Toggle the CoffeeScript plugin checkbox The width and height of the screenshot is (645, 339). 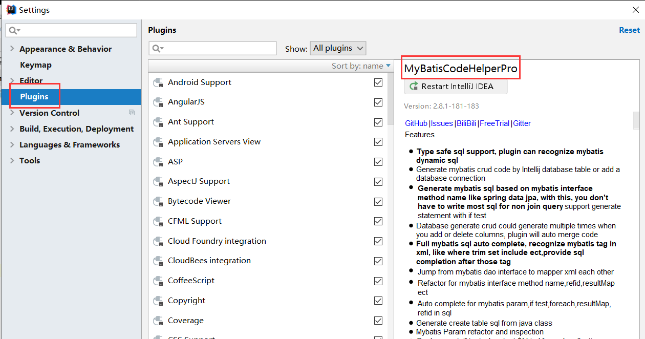pyautogui.click(x=378, y=281)
